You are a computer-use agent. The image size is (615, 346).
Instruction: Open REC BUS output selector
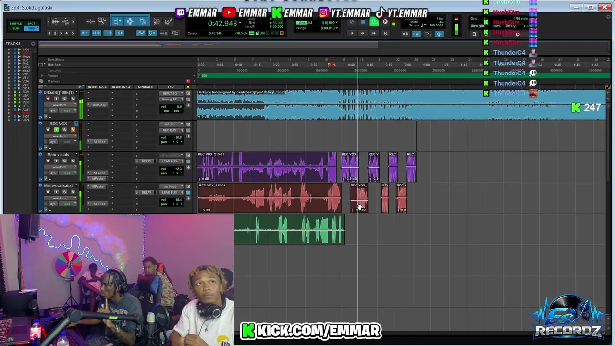pyautogui.click(x=170, y=130)
